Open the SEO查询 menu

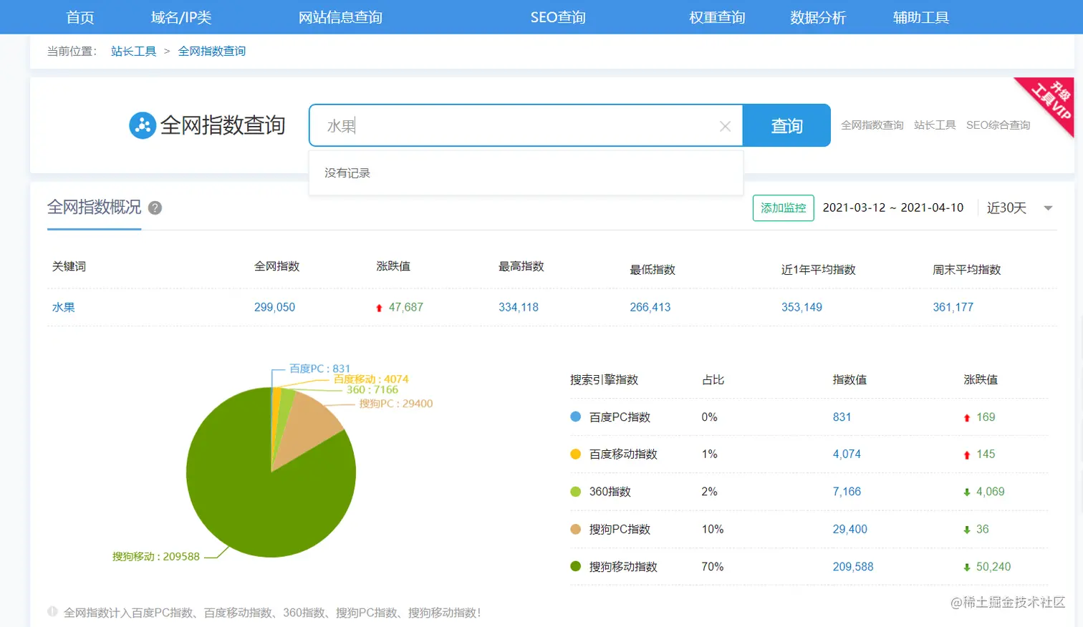tap(558, 17)
